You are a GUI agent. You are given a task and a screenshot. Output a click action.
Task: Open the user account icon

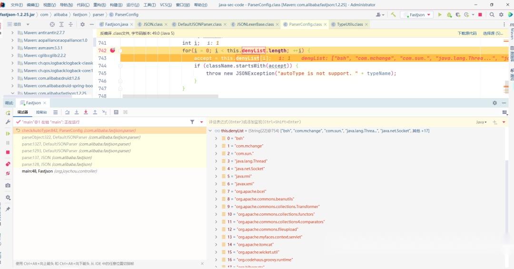coord(379,15)
